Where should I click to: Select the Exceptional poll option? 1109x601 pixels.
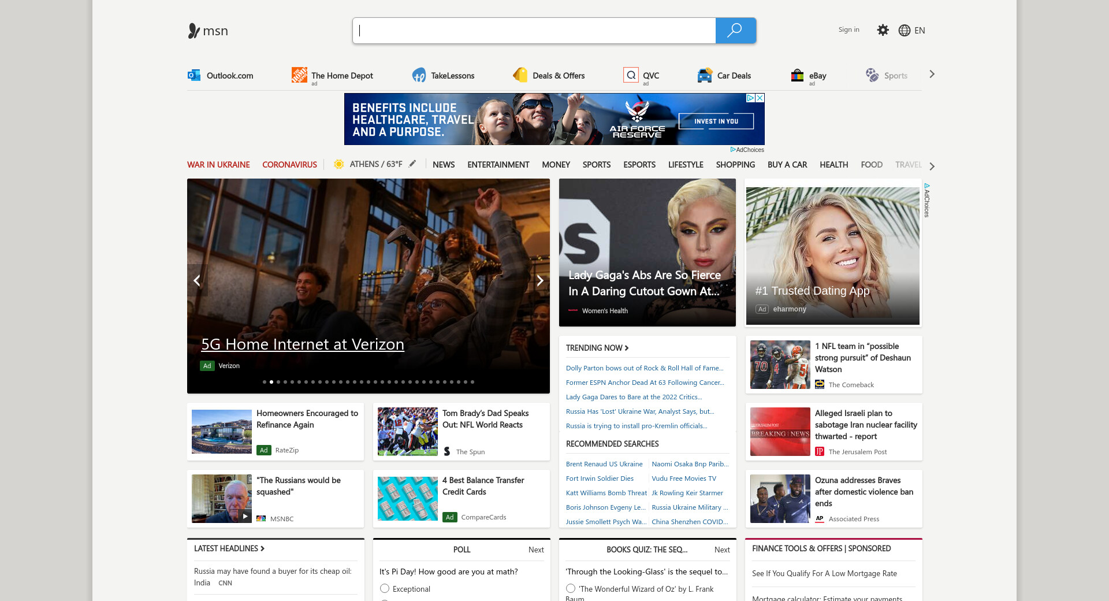(x=385, y=588)
